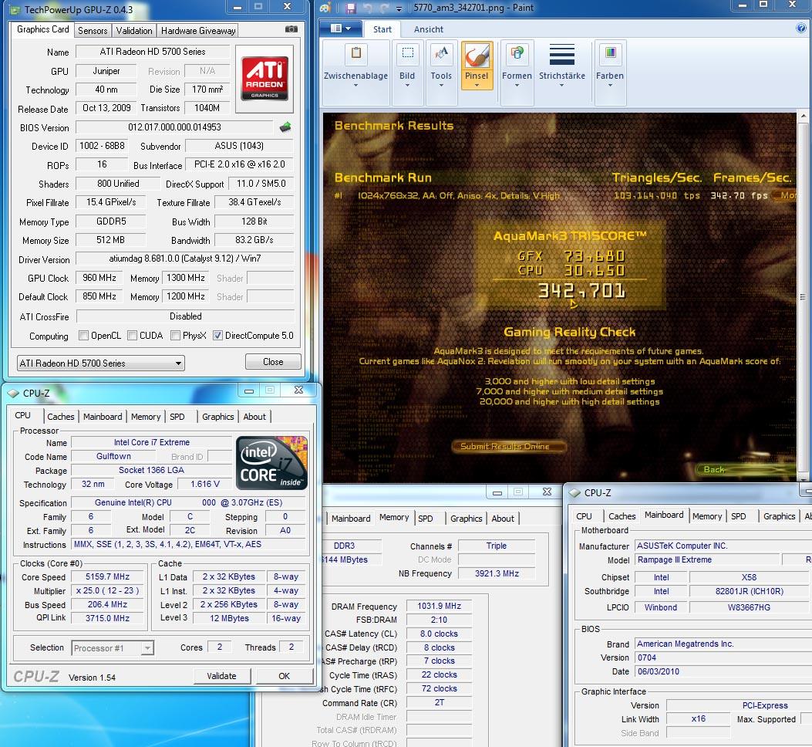Click the GPU Clock 960 MHz field

click(99, 278)
